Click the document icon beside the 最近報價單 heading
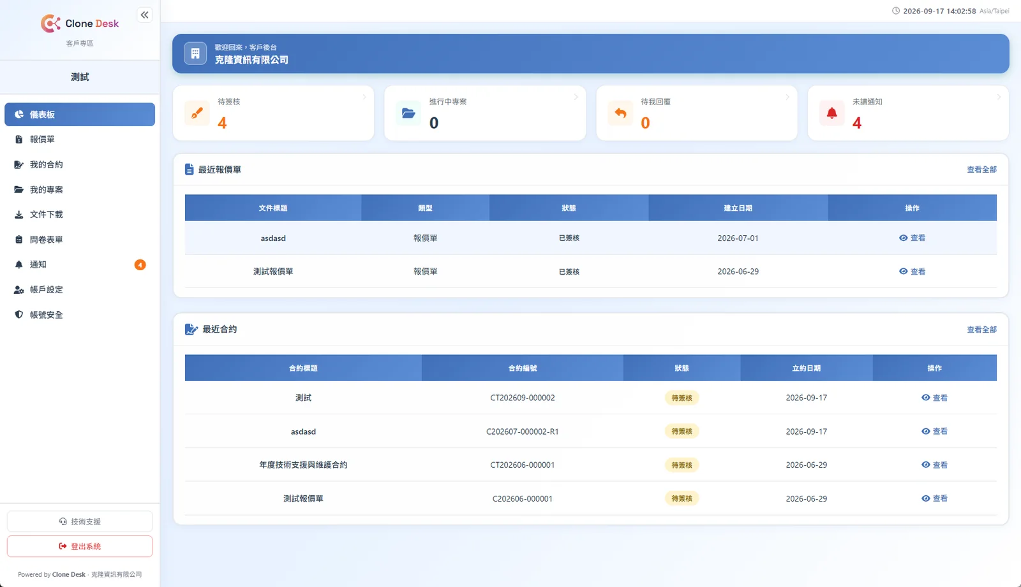Image resolution: width=1021 pixels, height=587 pixels. point(189,170)
